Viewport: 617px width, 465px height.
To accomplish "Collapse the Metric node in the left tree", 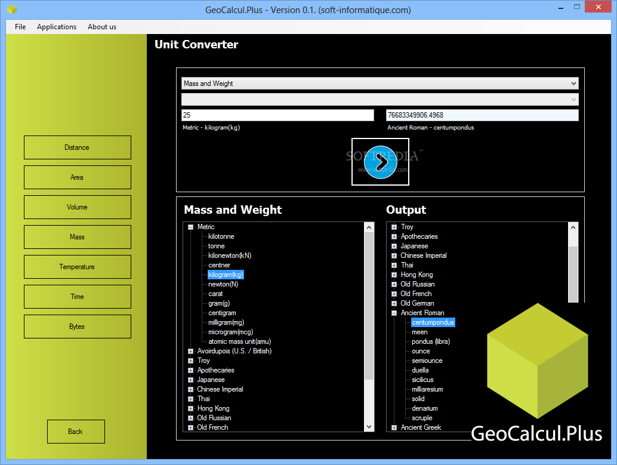I will coord(191,227).
